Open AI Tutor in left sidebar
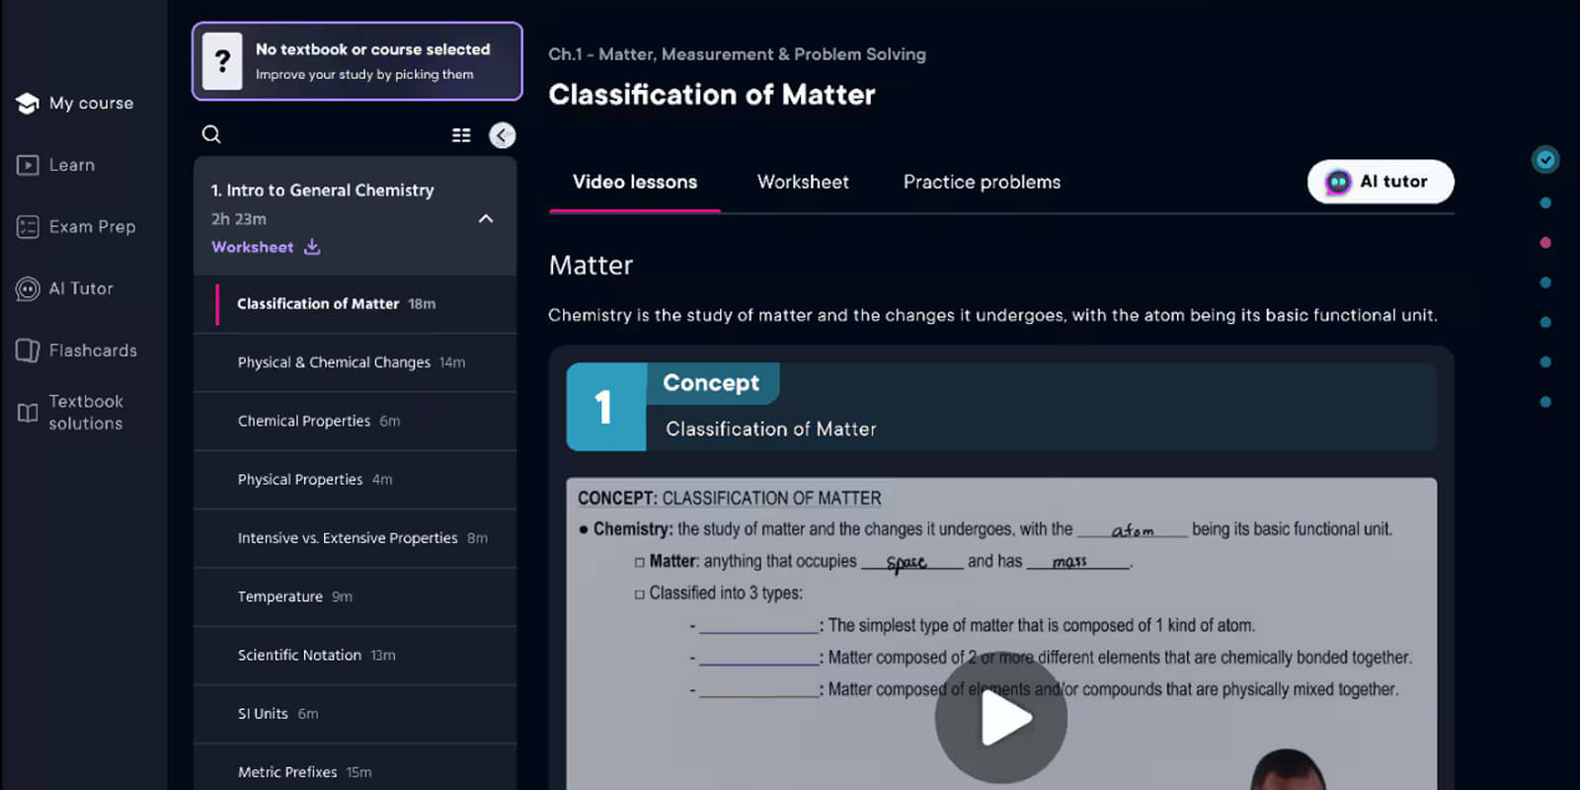 (x=65, y=288)
